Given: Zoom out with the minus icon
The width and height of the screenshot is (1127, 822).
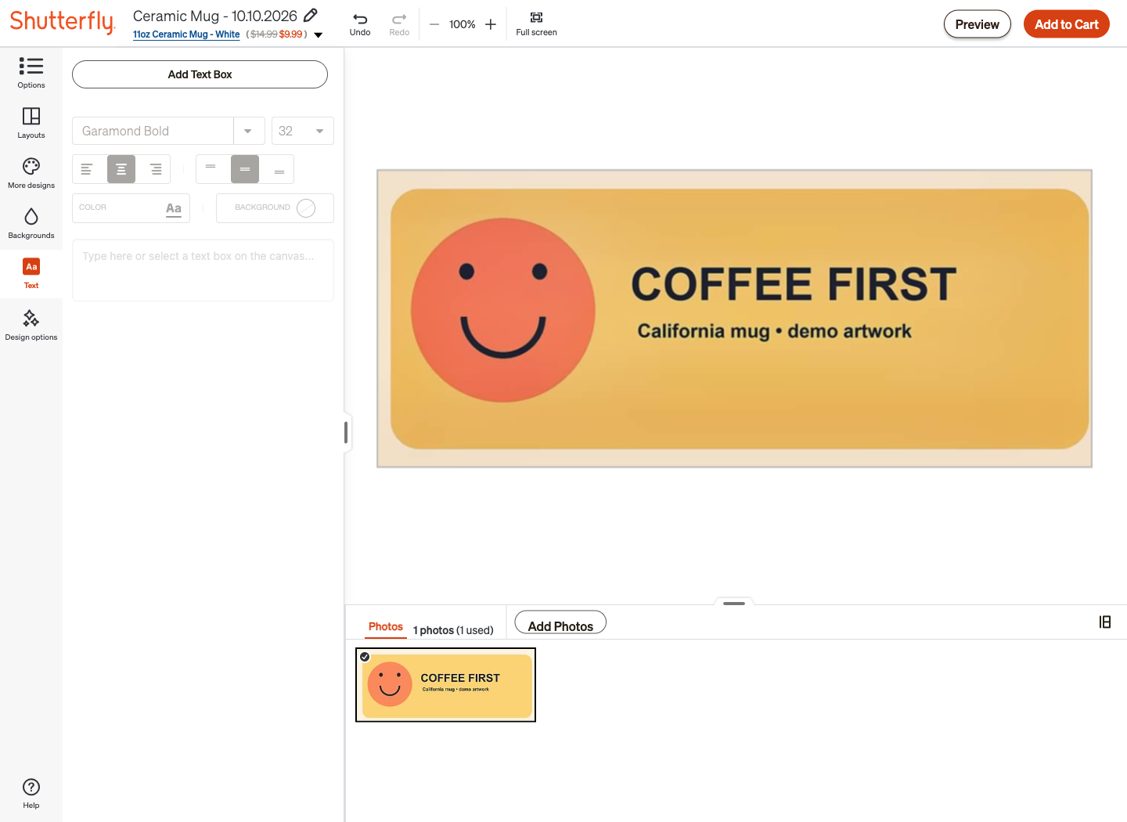Looking at the screenshot, I should [434, 24].
